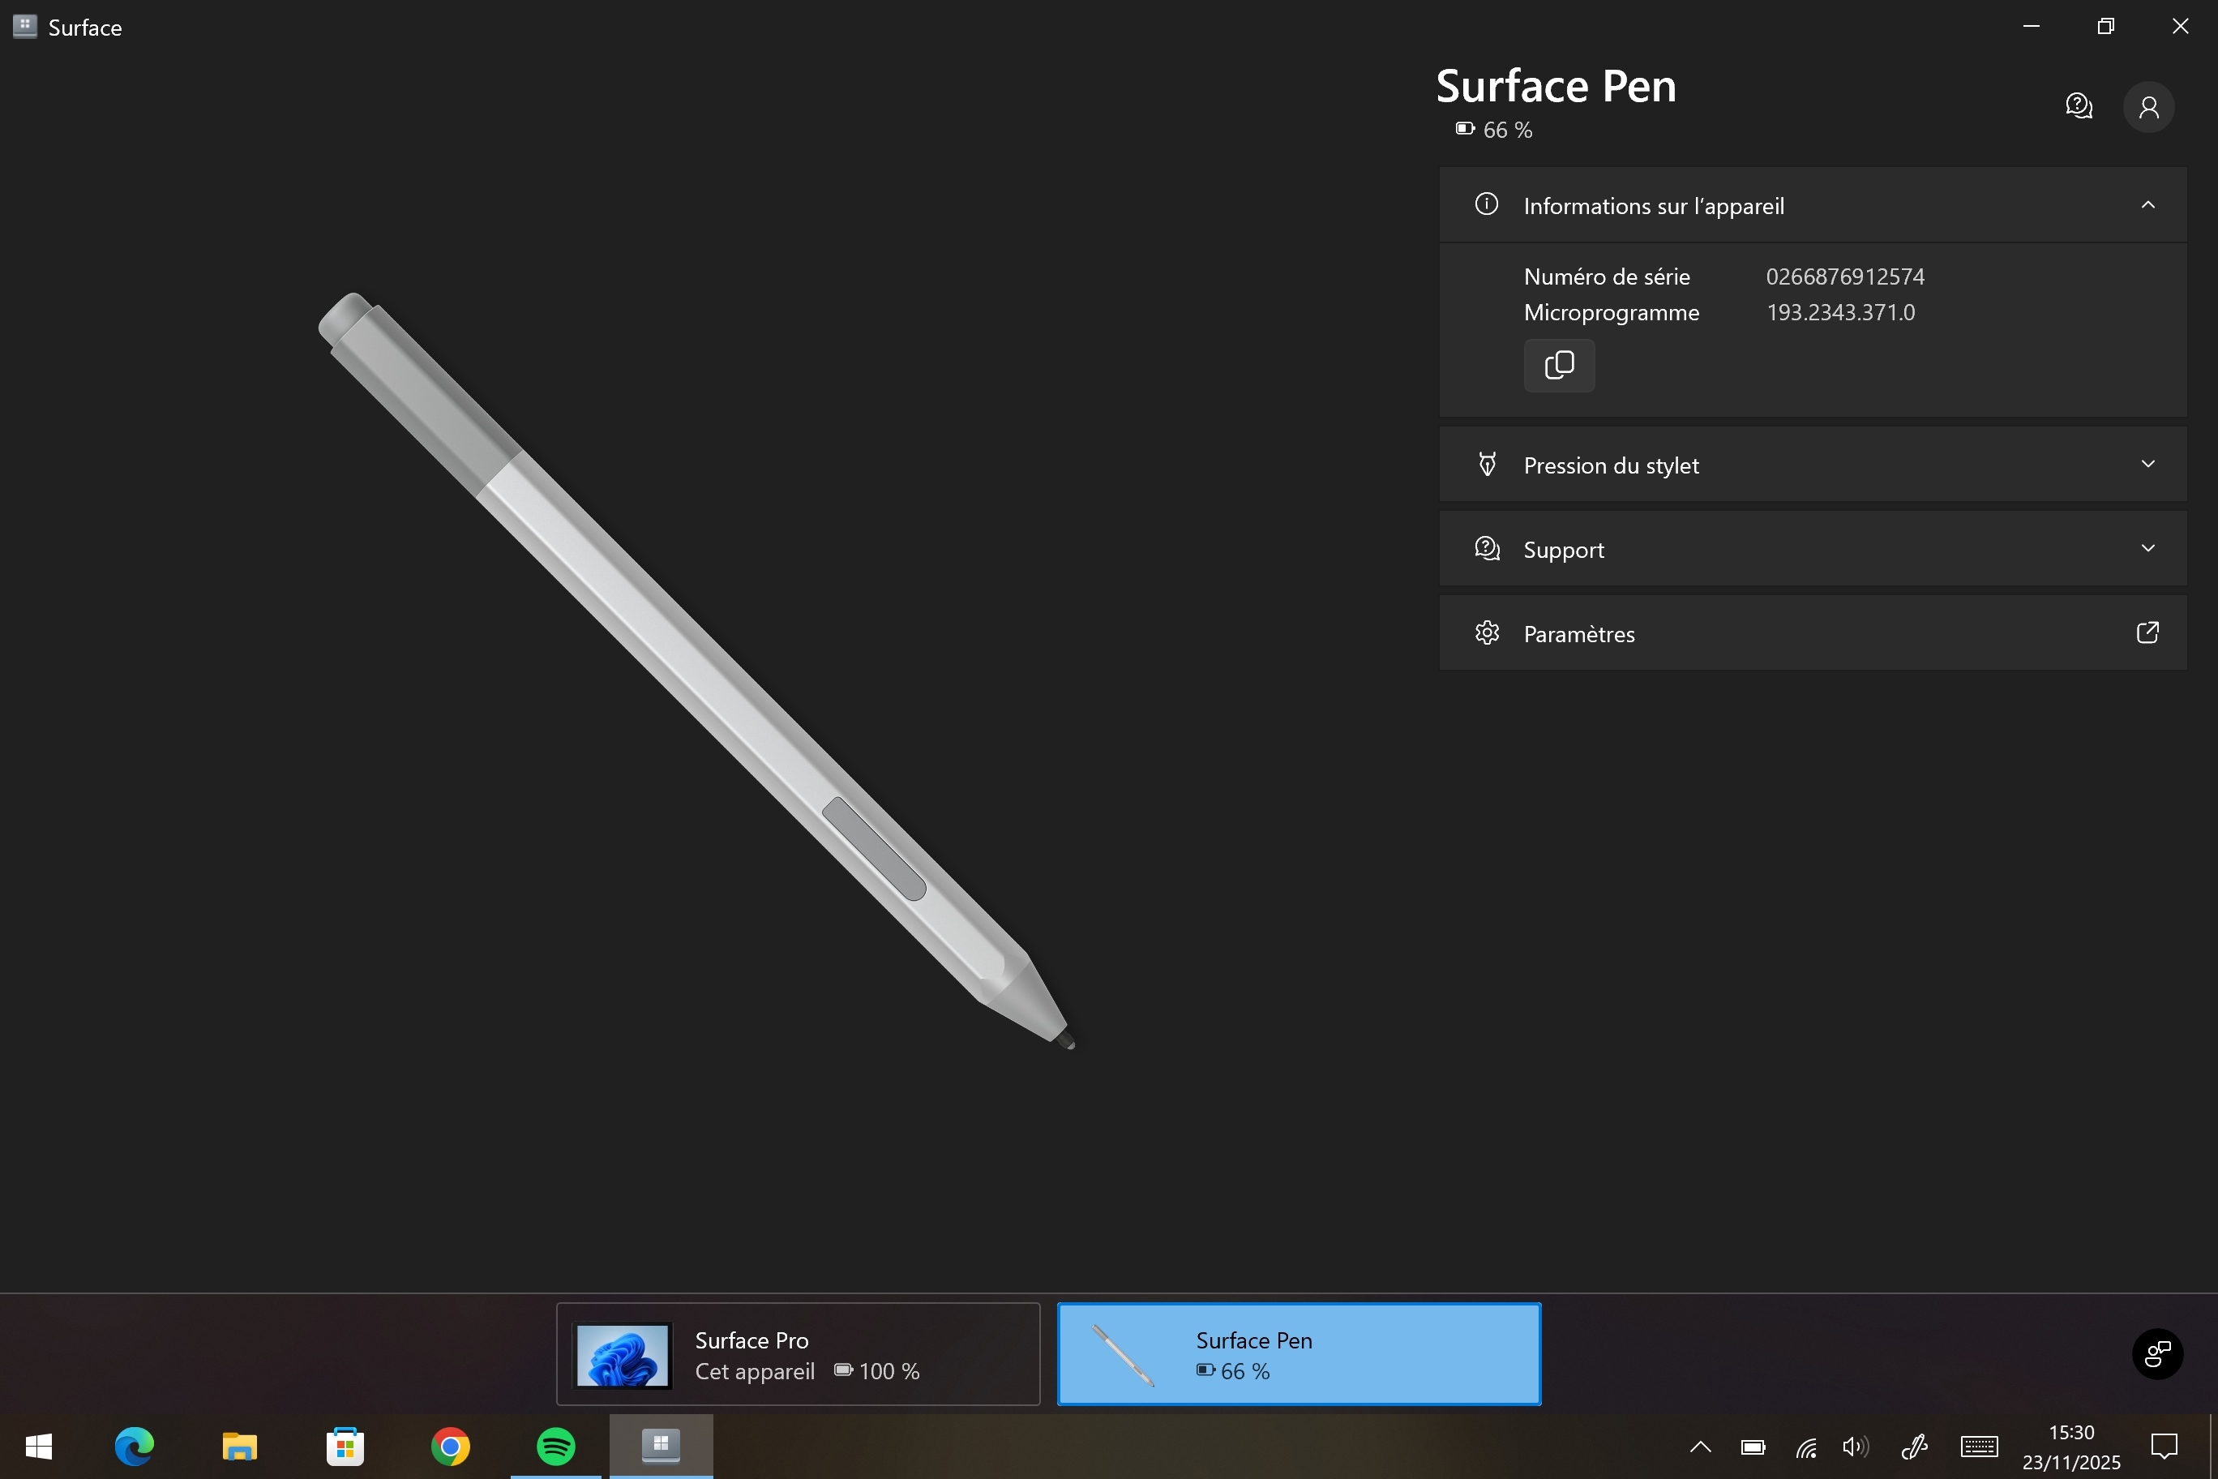This screenshot has width=2218, height=1479.
Task: Click the pen image preview
Action: click(698, 670)
